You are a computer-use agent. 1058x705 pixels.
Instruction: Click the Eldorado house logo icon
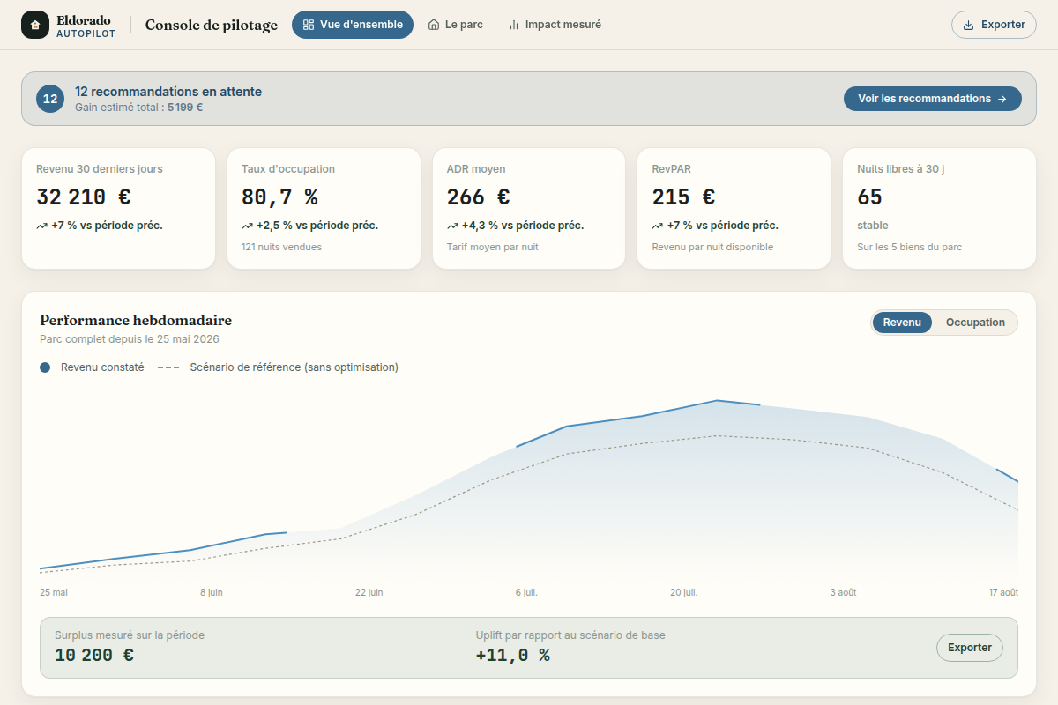point(35,25)
